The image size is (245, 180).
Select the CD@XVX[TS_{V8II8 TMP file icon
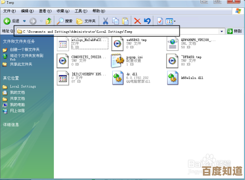click(63, 61)
